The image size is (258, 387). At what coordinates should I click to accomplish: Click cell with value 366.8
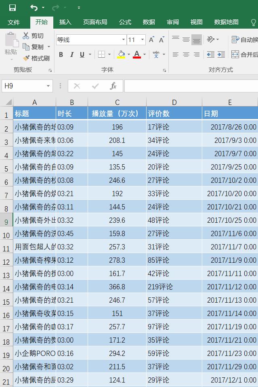117,287
